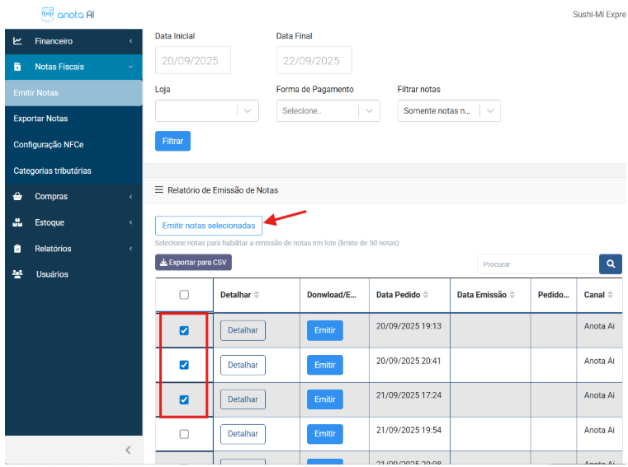The width and height of the screenshot is (628, 467).
Task: Click the Data Inicial date field
Action: [x=192, y=61]
